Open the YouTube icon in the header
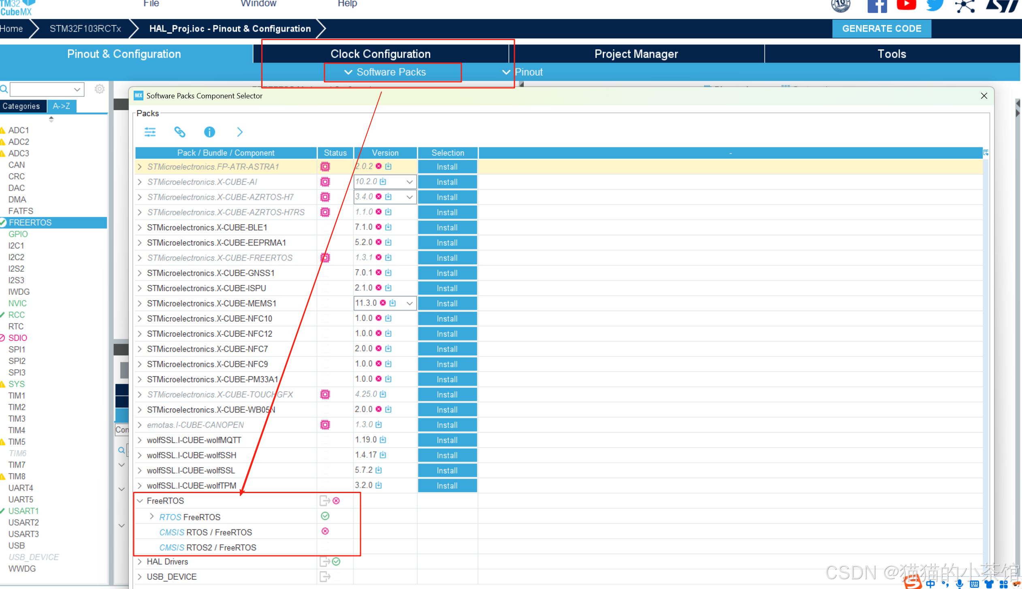This screenshot has width=1022, height=589. [x=907, y=5]
